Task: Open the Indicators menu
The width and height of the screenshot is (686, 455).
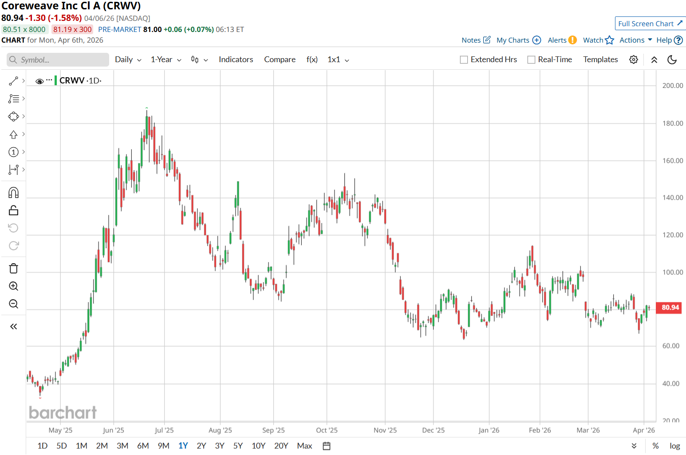Action: pos(236,59)
